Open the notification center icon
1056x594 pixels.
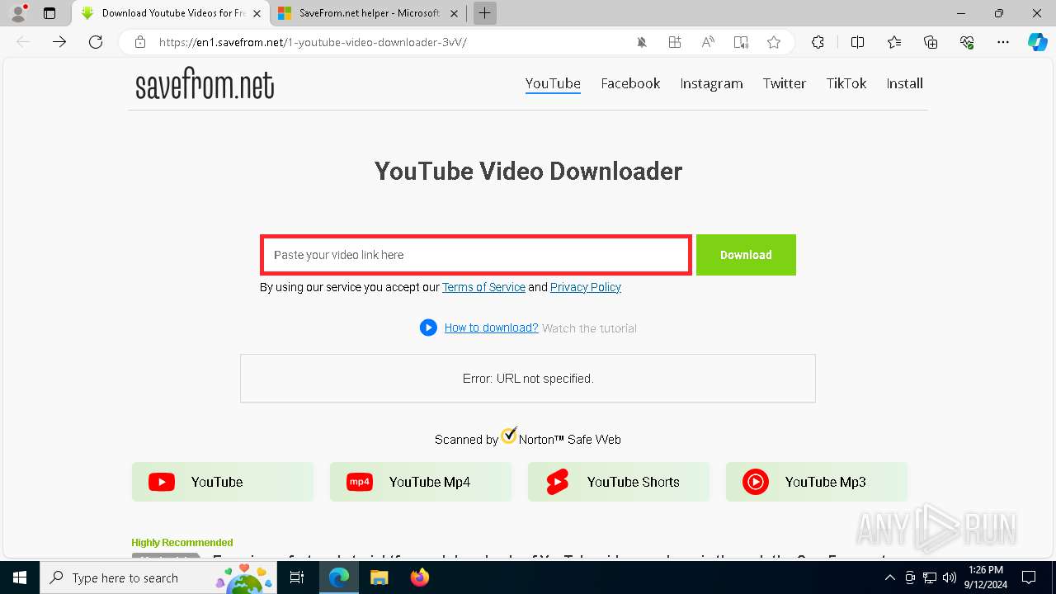coord(1029,577)
